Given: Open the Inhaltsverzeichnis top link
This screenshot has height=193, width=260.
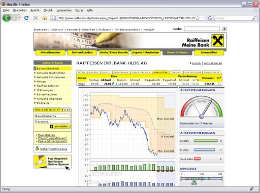Looking at the screenshot, I should (x=127, y=29).
